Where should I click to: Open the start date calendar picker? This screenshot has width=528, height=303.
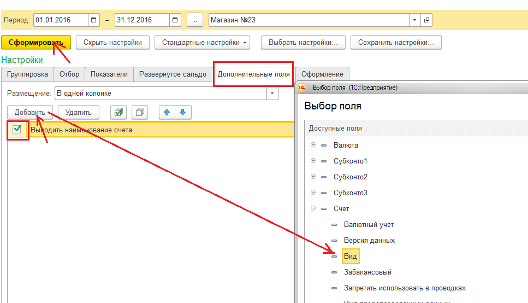(x=94, y=20)
